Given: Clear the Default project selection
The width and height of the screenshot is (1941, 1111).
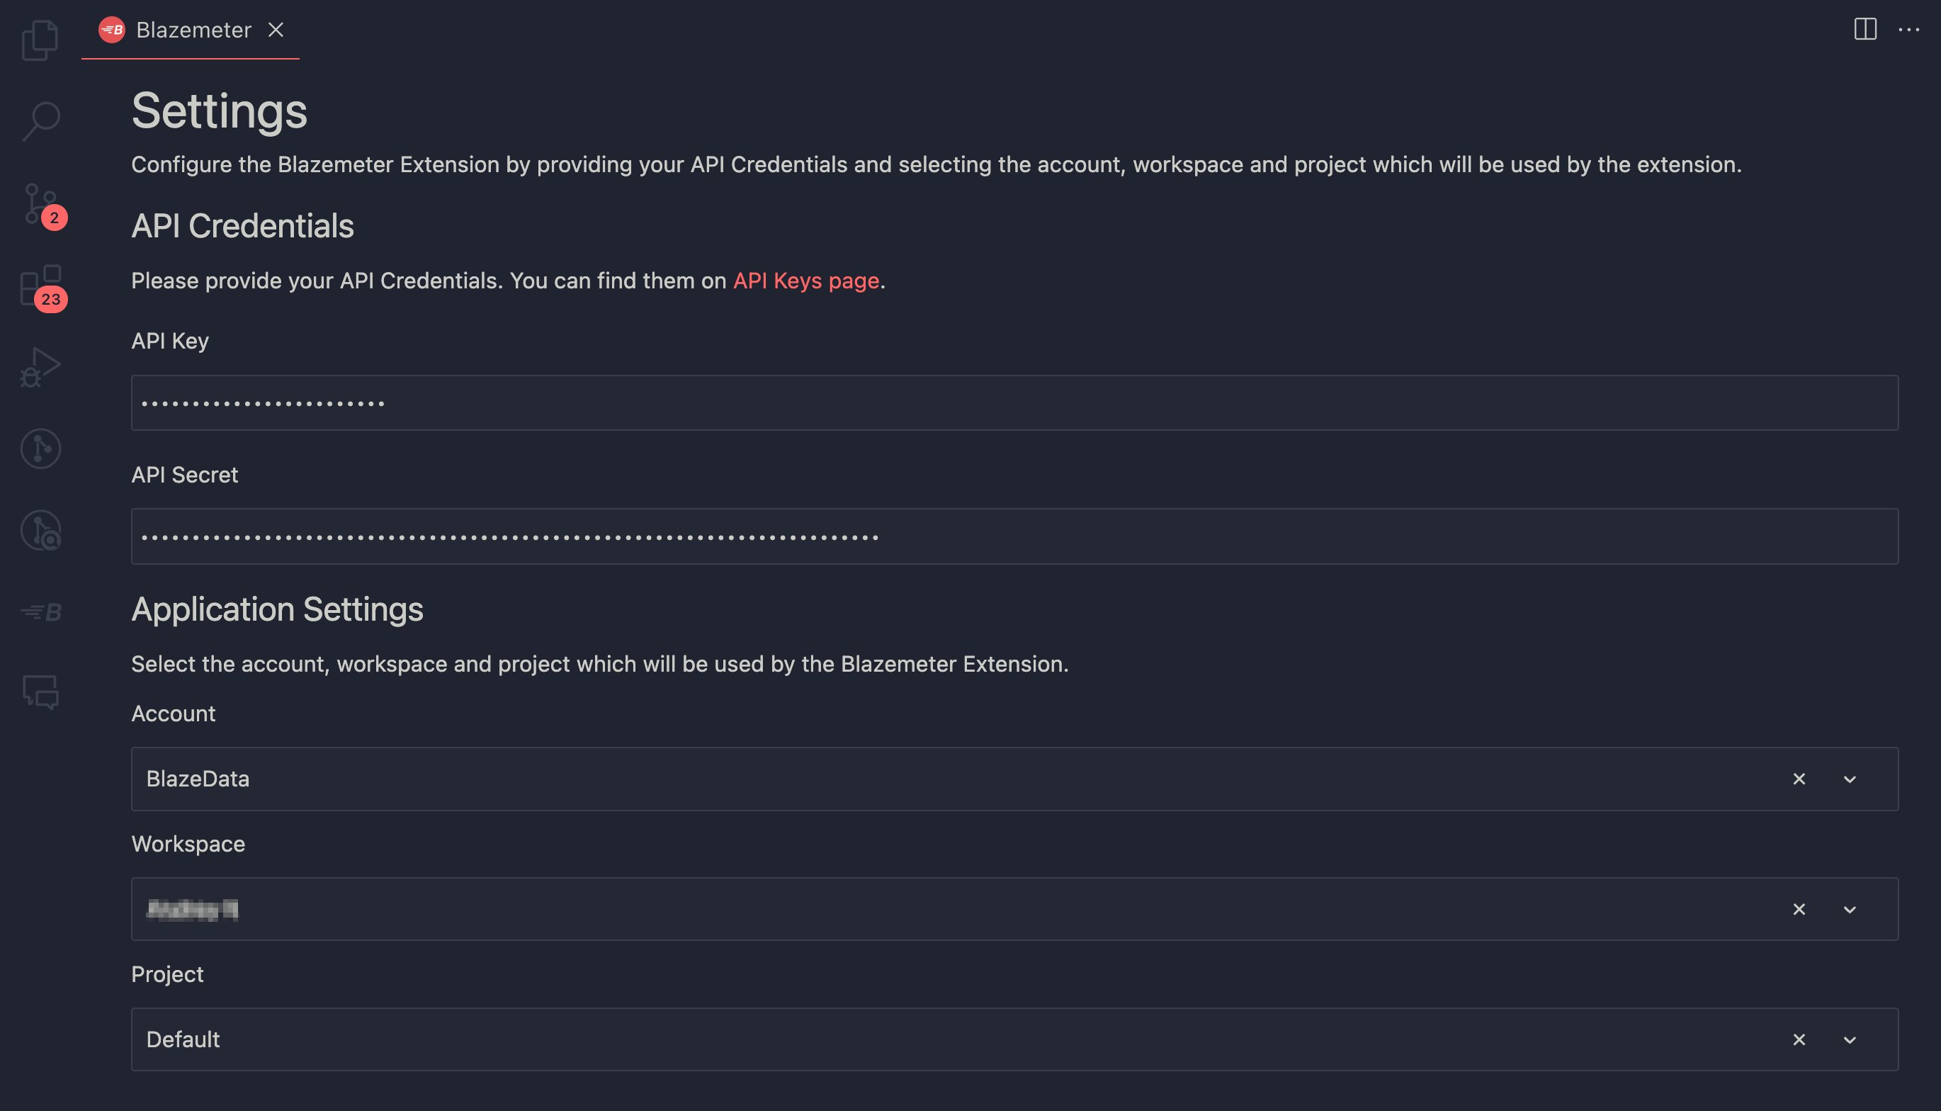Looking at the screenshot, I should pos(1799,1040).
